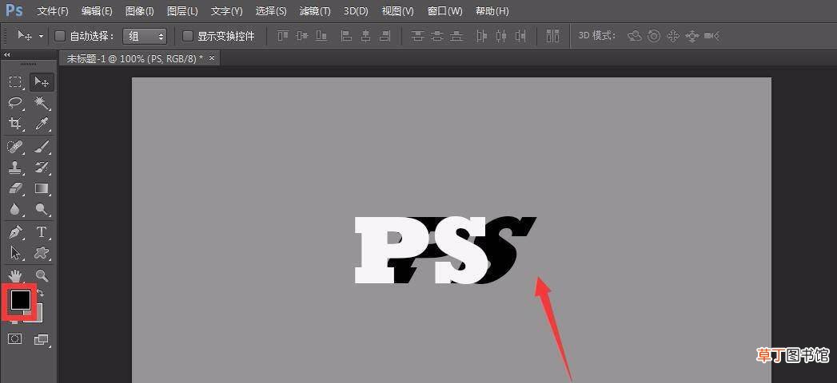
Task: Click Distribute Horizontal Centers icon
Action: [500, 36]
